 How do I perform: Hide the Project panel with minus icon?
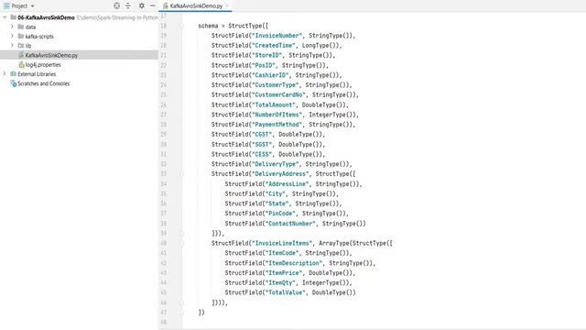153,5
